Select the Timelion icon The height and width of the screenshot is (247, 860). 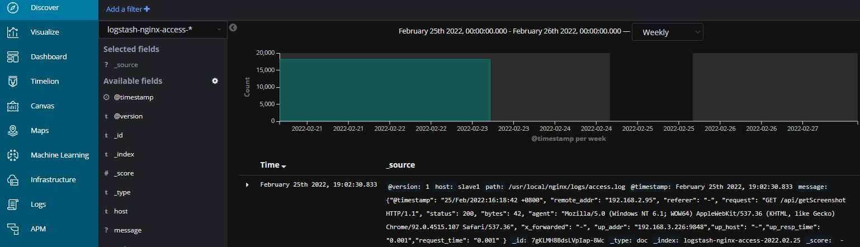13,82
